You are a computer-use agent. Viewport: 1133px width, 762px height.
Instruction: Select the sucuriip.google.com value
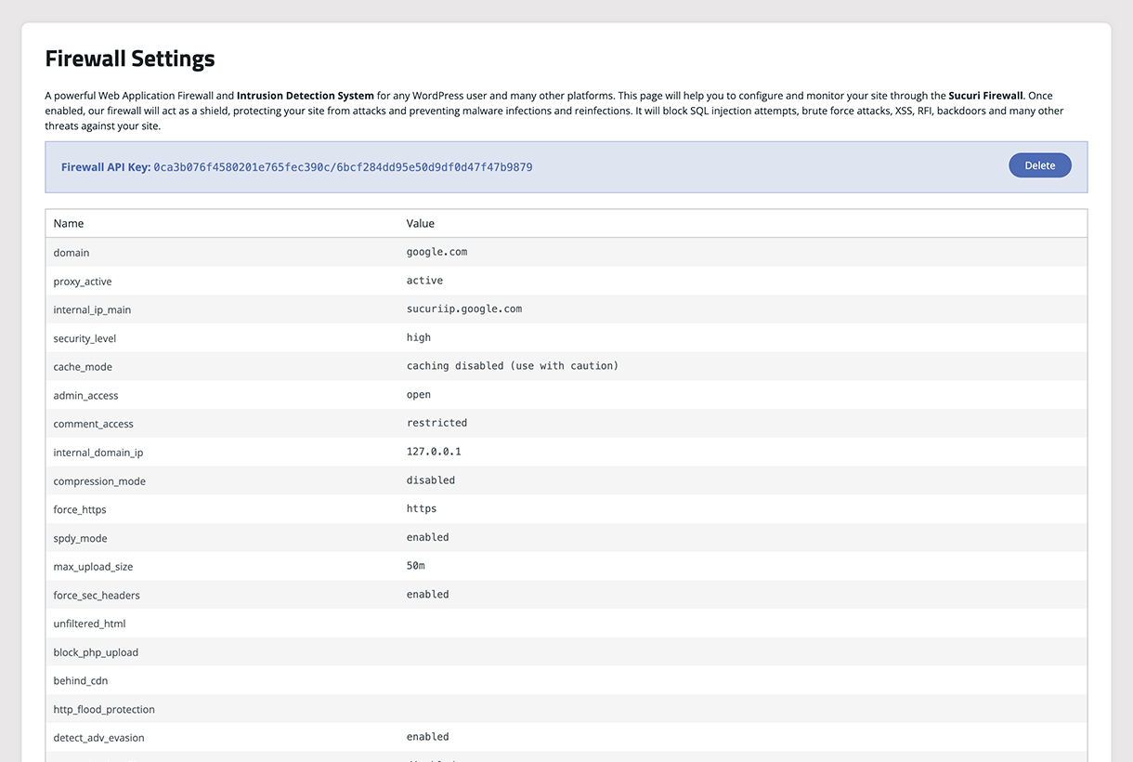coord(464,309)
